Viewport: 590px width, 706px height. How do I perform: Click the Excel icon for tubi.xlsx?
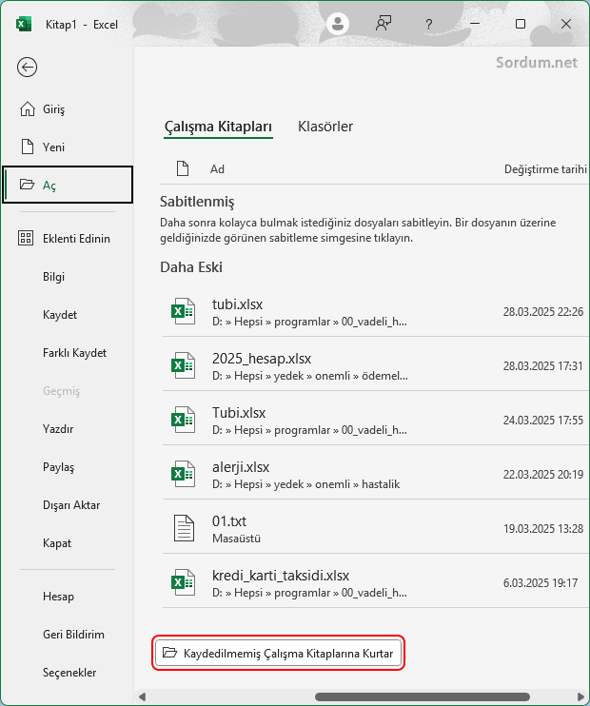pyautogui.click(x=183, y=311)
